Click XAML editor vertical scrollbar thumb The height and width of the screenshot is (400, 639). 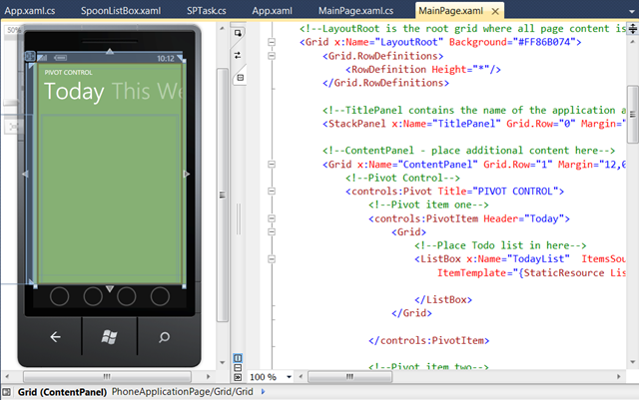tap(632, 115)
